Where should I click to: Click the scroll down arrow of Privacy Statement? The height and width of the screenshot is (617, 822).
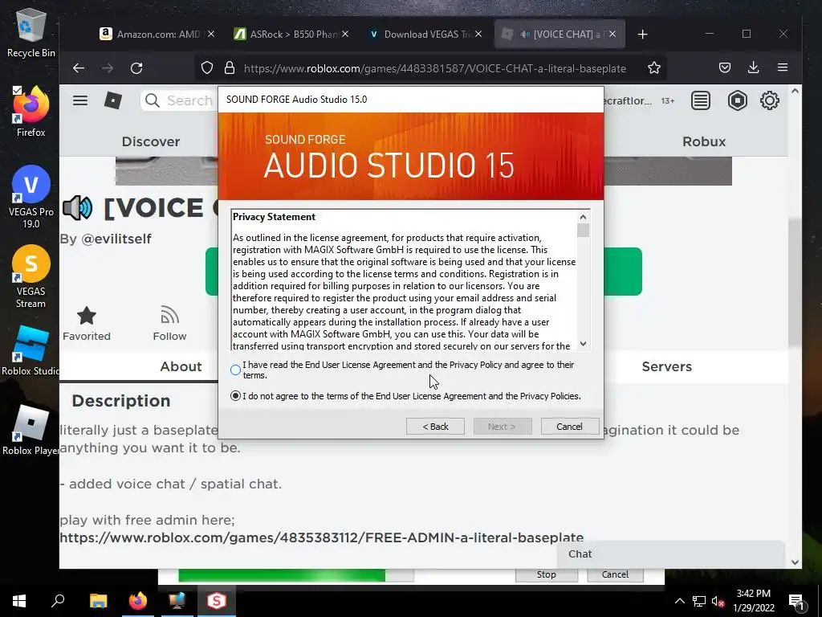583,344
